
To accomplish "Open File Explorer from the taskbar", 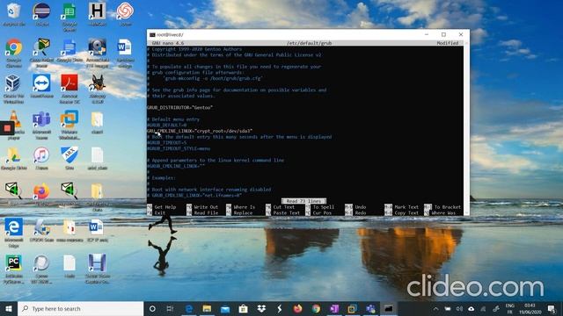I will [207, 309].
